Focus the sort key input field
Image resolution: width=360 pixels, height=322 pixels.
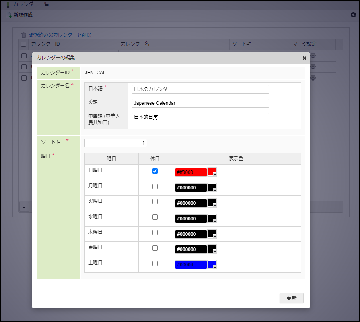pos(116,143)
